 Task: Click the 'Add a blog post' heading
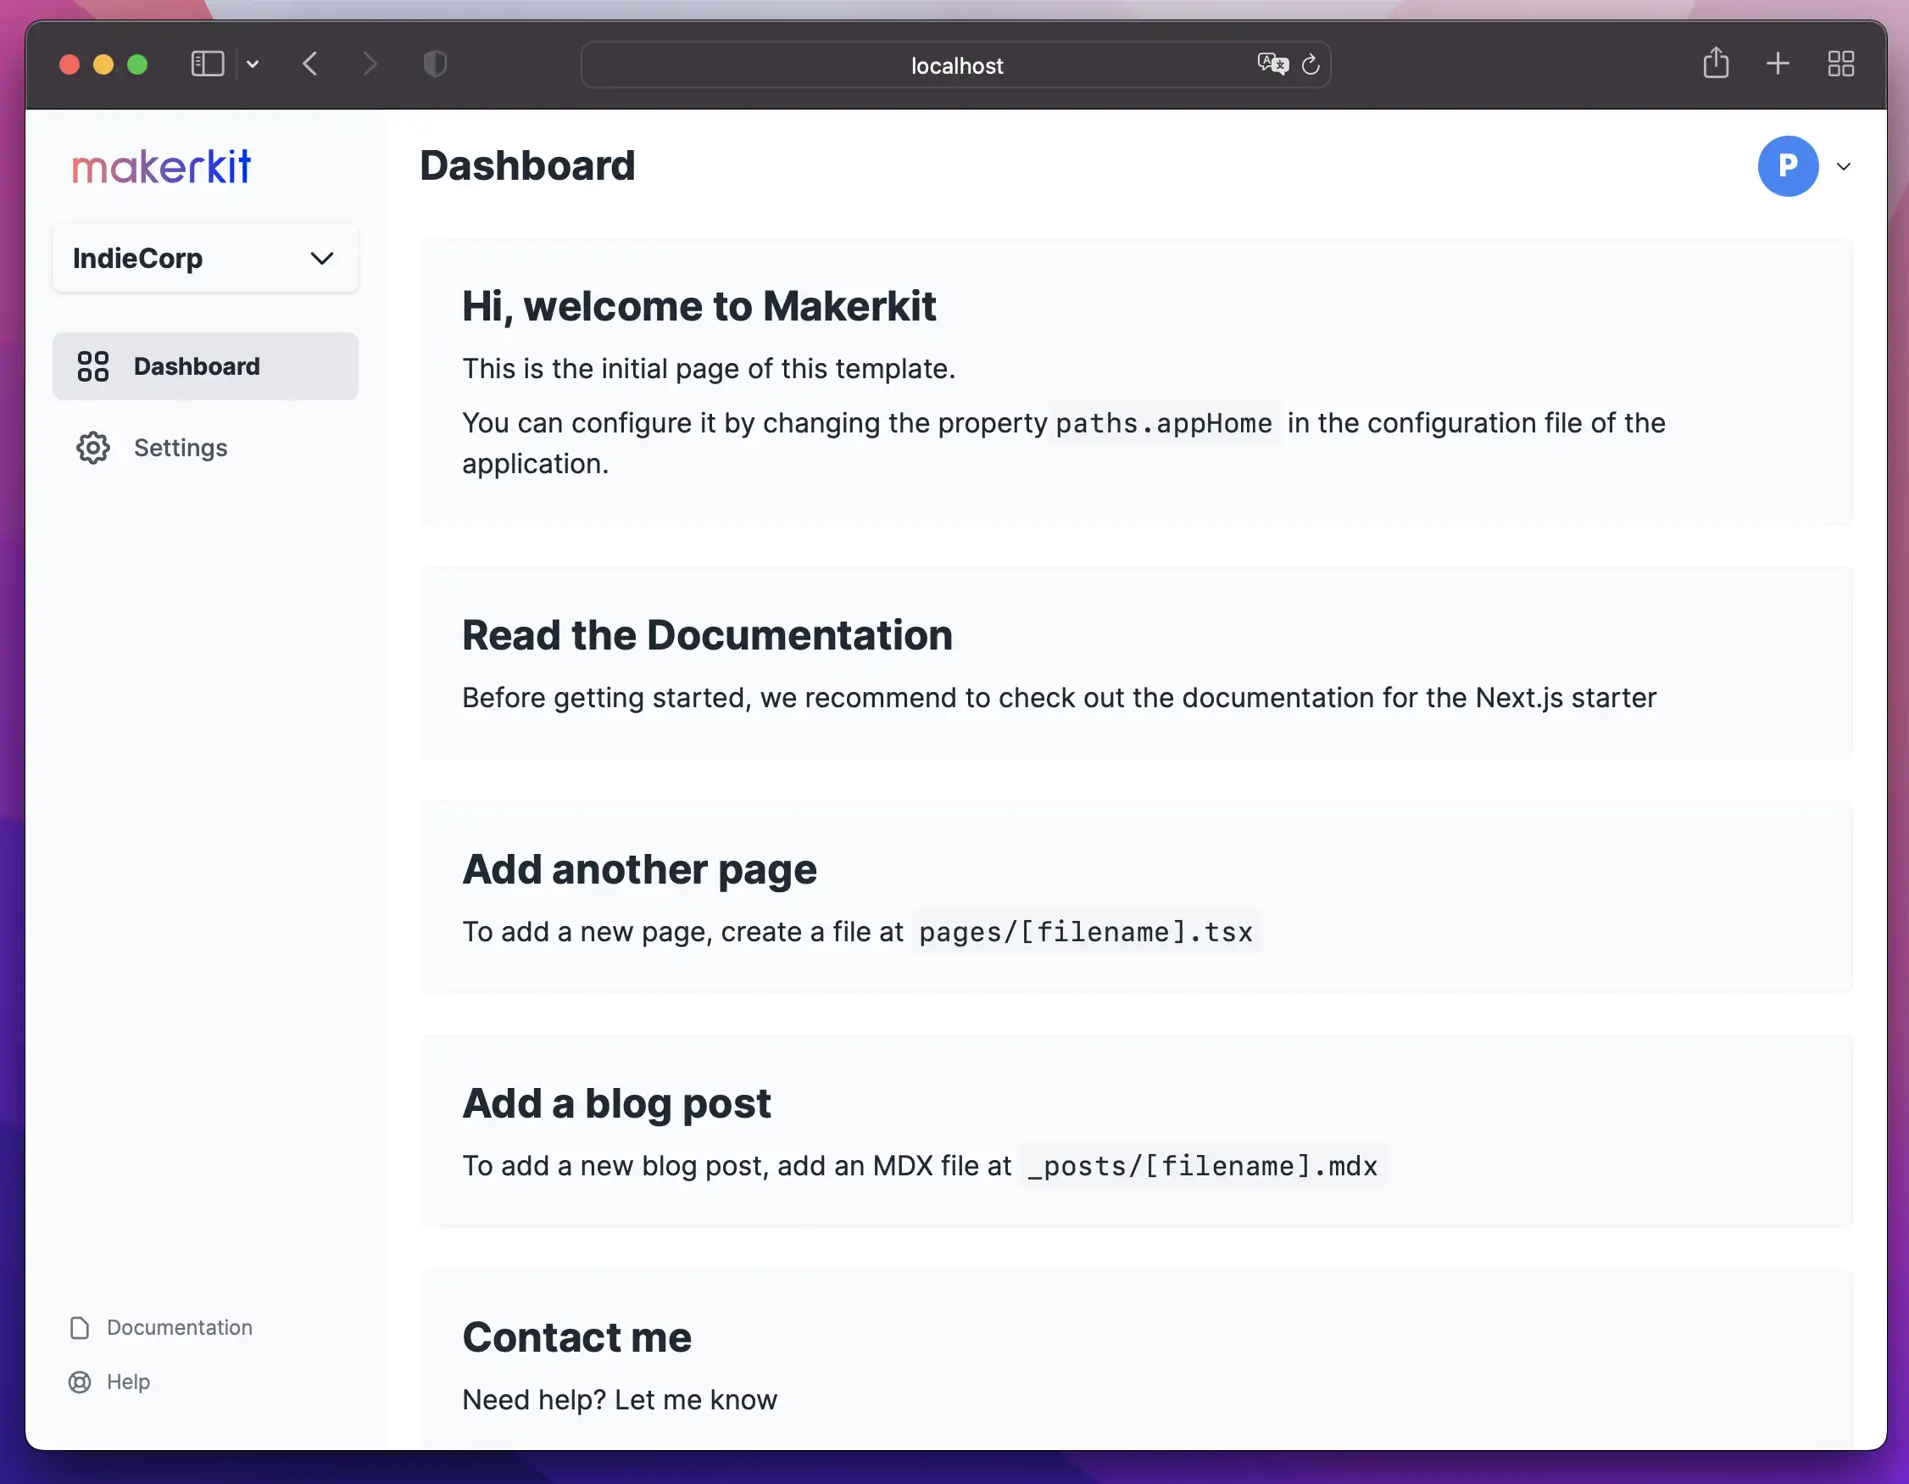pos(616,1103)
